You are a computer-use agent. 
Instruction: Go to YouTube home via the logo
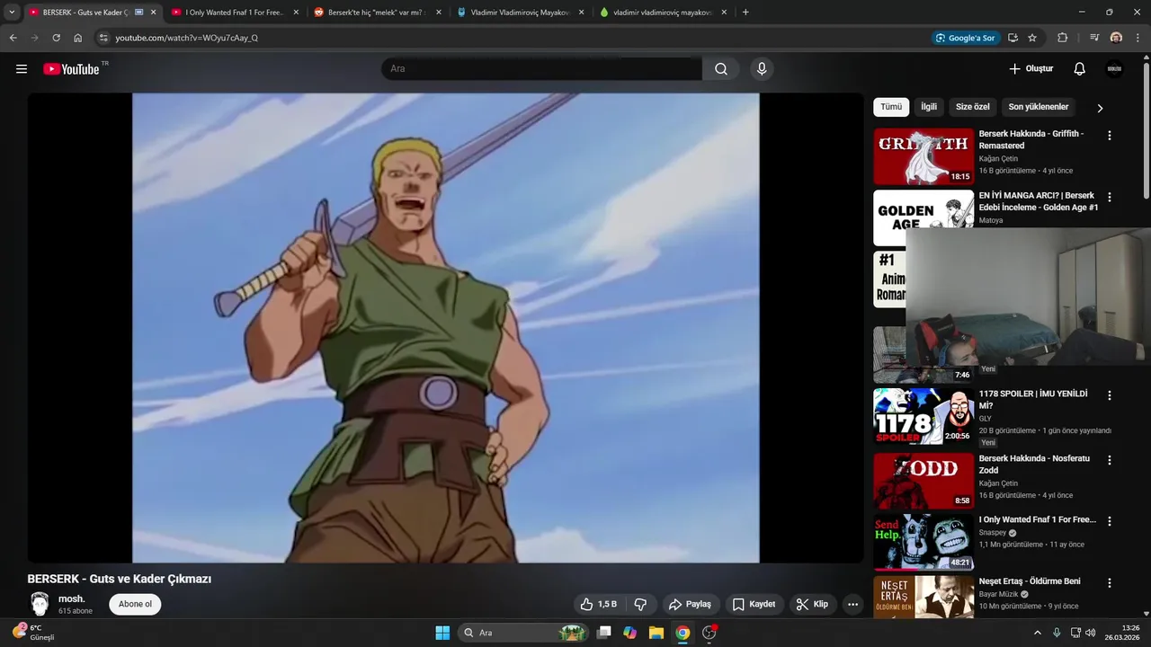pos(71,69)
